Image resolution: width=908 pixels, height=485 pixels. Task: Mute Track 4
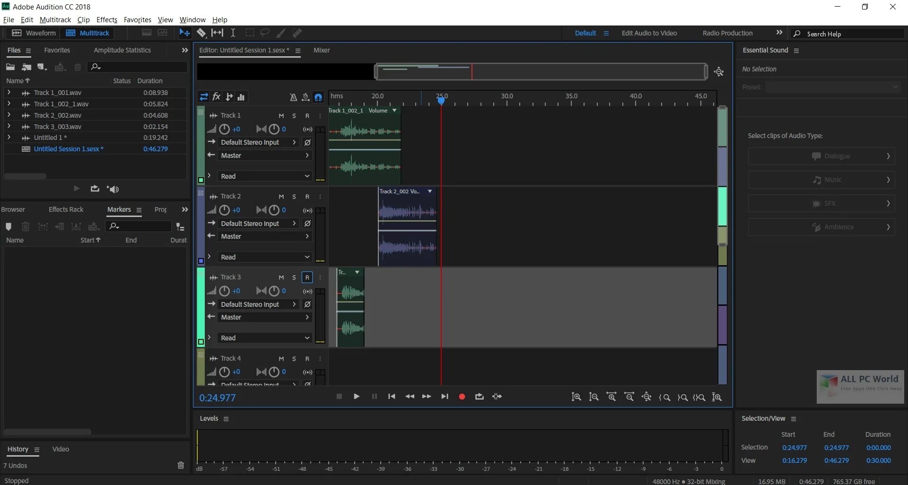click(281, 359)
